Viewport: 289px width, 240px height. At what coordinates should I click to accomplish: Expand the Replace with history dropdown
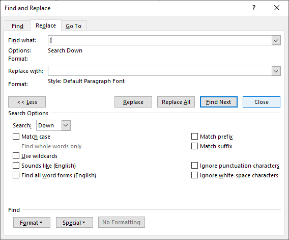276,71
